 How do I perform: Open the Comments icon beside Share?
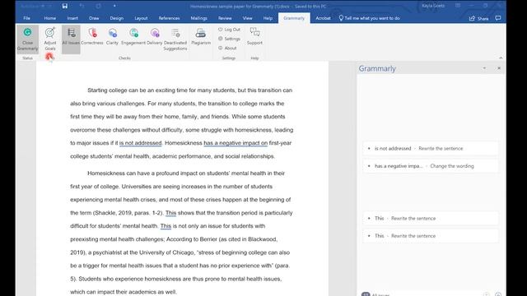(497, 18)
